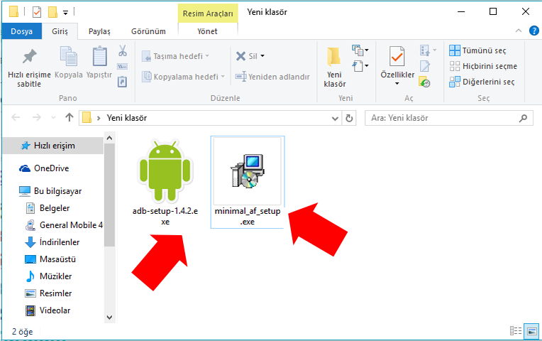
Task: Click the blue help question mark icon
Action: 534,31
